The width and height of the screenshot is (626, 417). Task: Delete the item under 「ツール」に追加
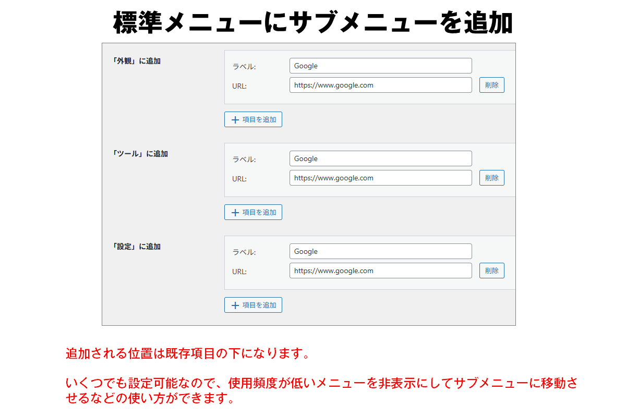tap(492, 178)
